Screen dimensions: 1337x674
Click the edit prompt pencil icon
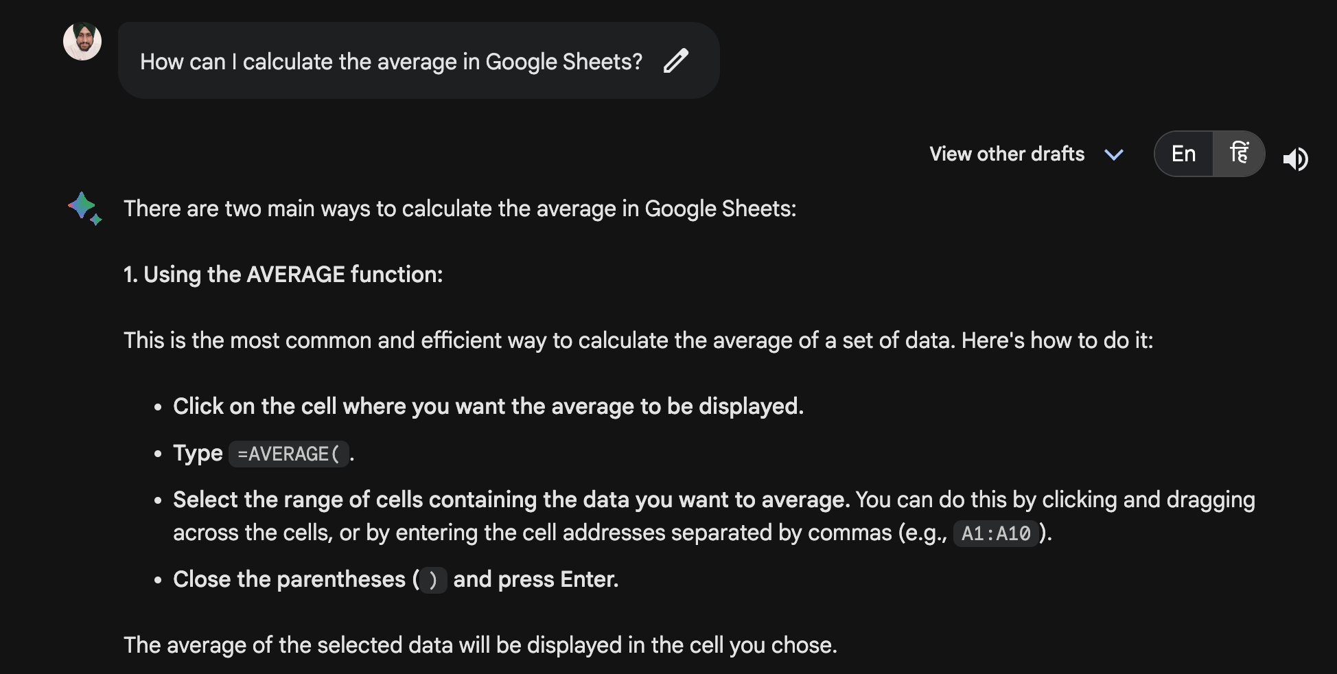[676, 61]
